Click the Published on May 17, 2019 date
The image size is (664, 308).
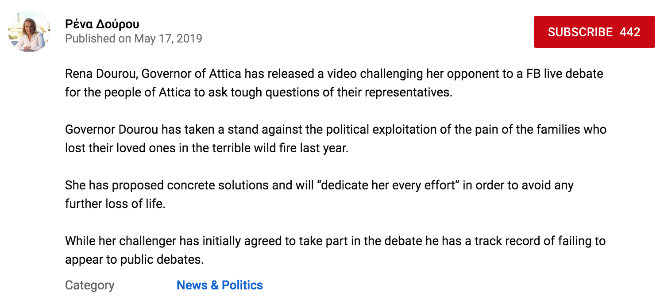coord(134,38)
